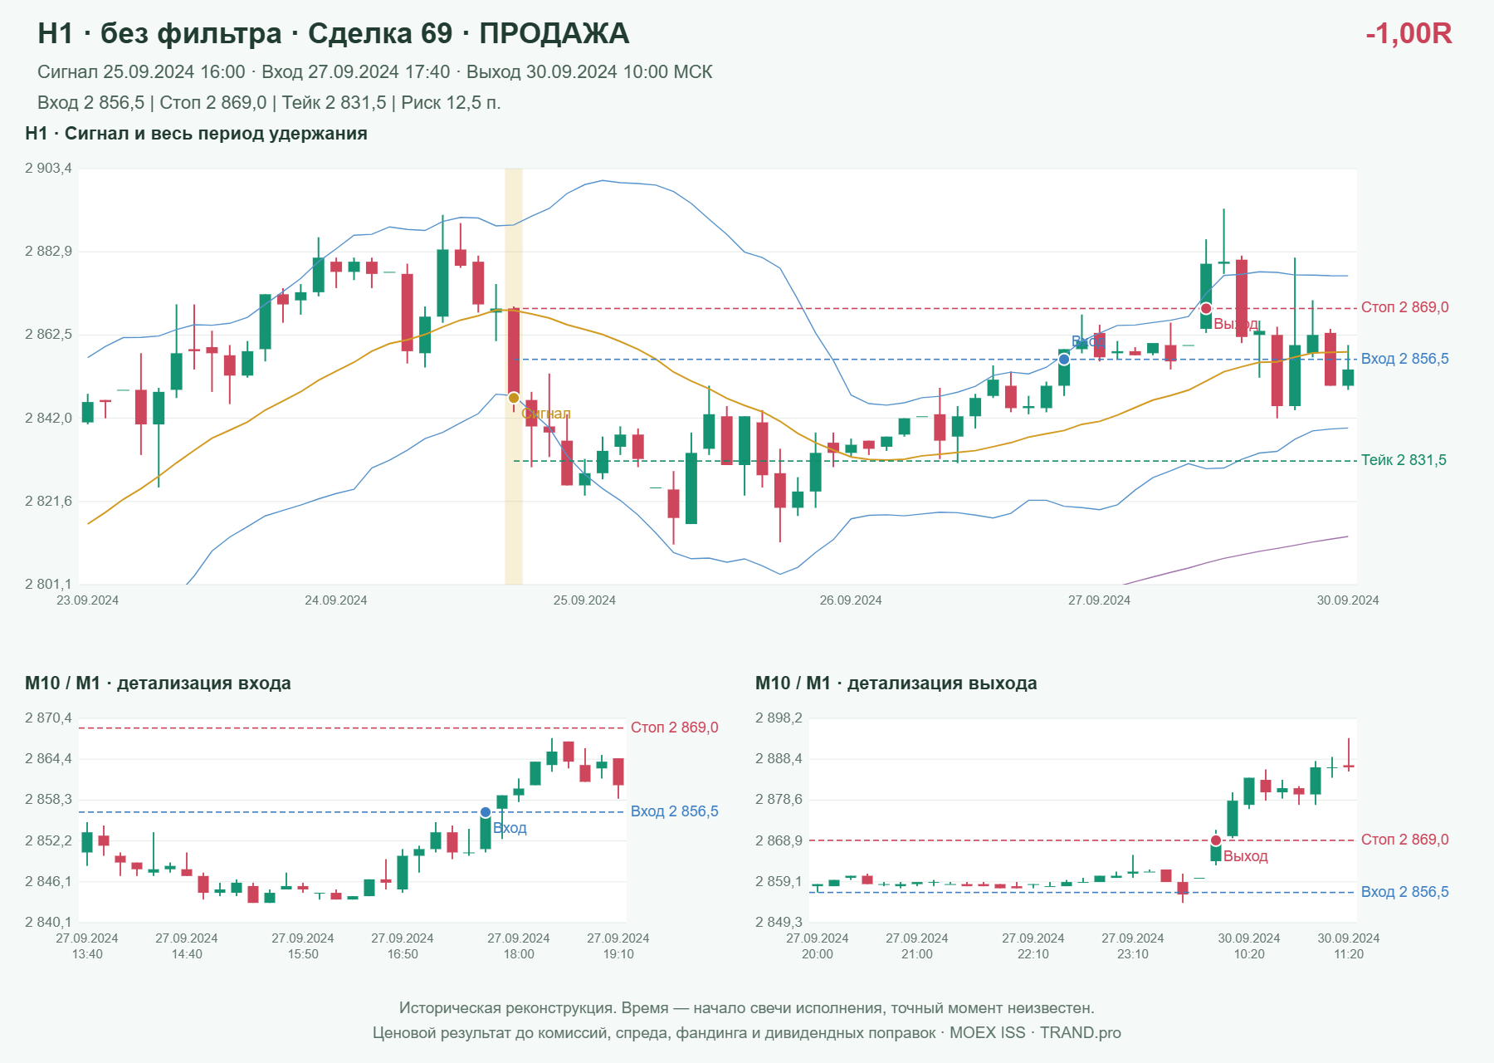The height and width of the screenshot is (1063, 1494).
Task: Click 'Вход 2 856,5' label in exit detail chart
Action: [x=1405, y=892]
